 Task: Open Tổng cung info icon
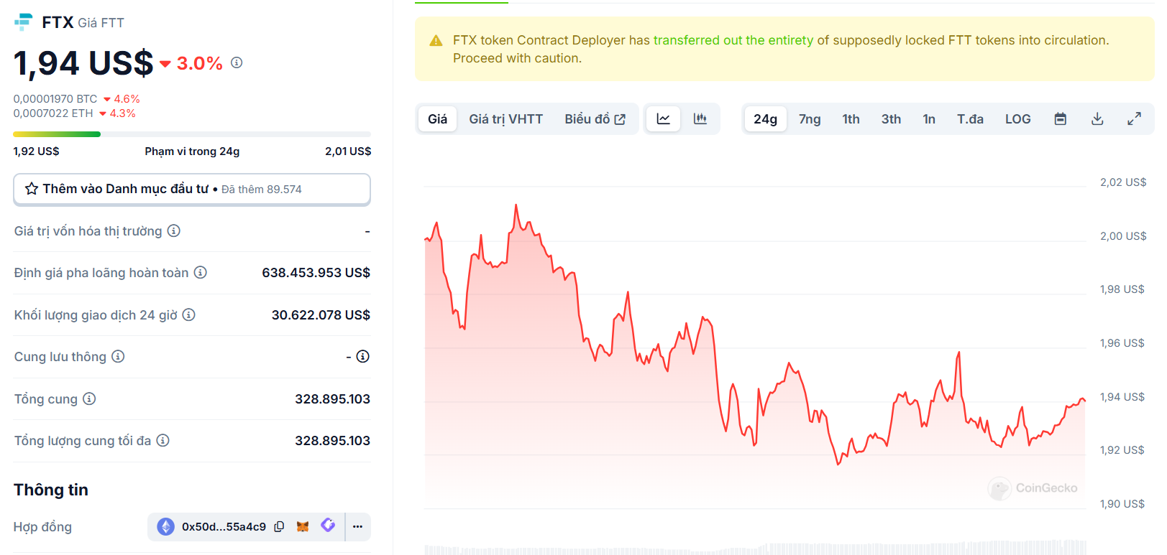(x=89, y=398)
